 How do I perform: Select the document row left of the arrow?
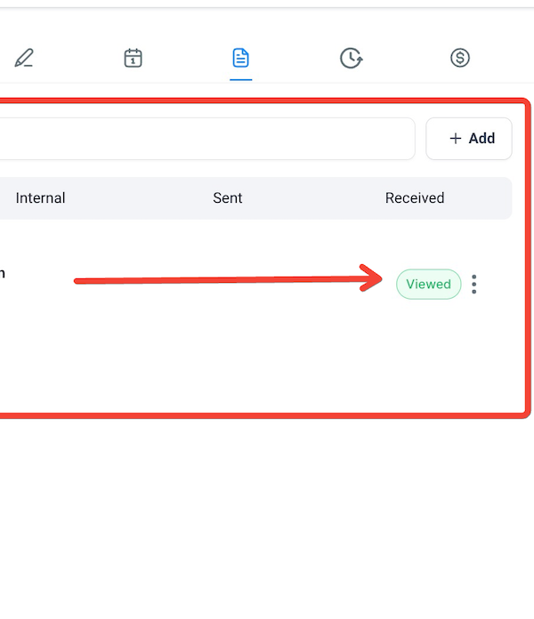click(18, 276)
